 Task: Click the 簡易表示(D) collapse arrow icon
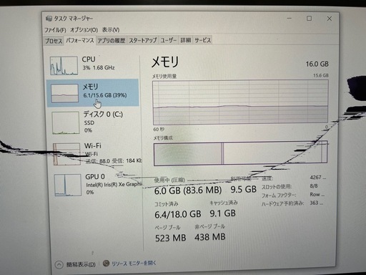[x=59, y=265]
